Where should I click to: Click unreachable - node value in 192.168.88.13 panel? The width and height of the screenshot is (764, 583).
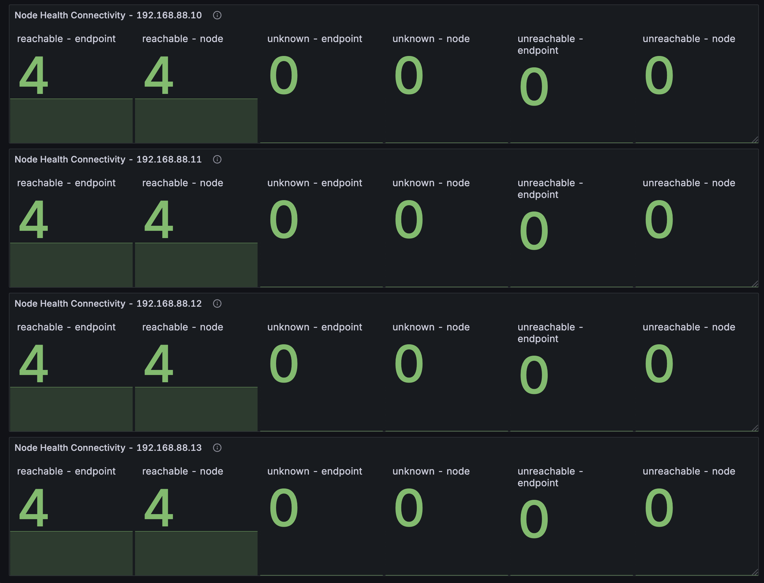click(659, 508)
